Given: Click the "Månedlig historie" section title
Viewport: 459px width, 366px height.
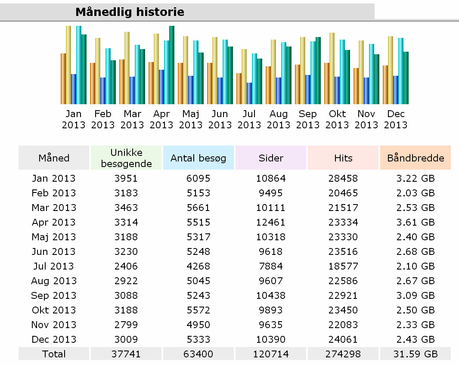Looking at the screenshot, I should pyautogui.click(x=130, y=12).
